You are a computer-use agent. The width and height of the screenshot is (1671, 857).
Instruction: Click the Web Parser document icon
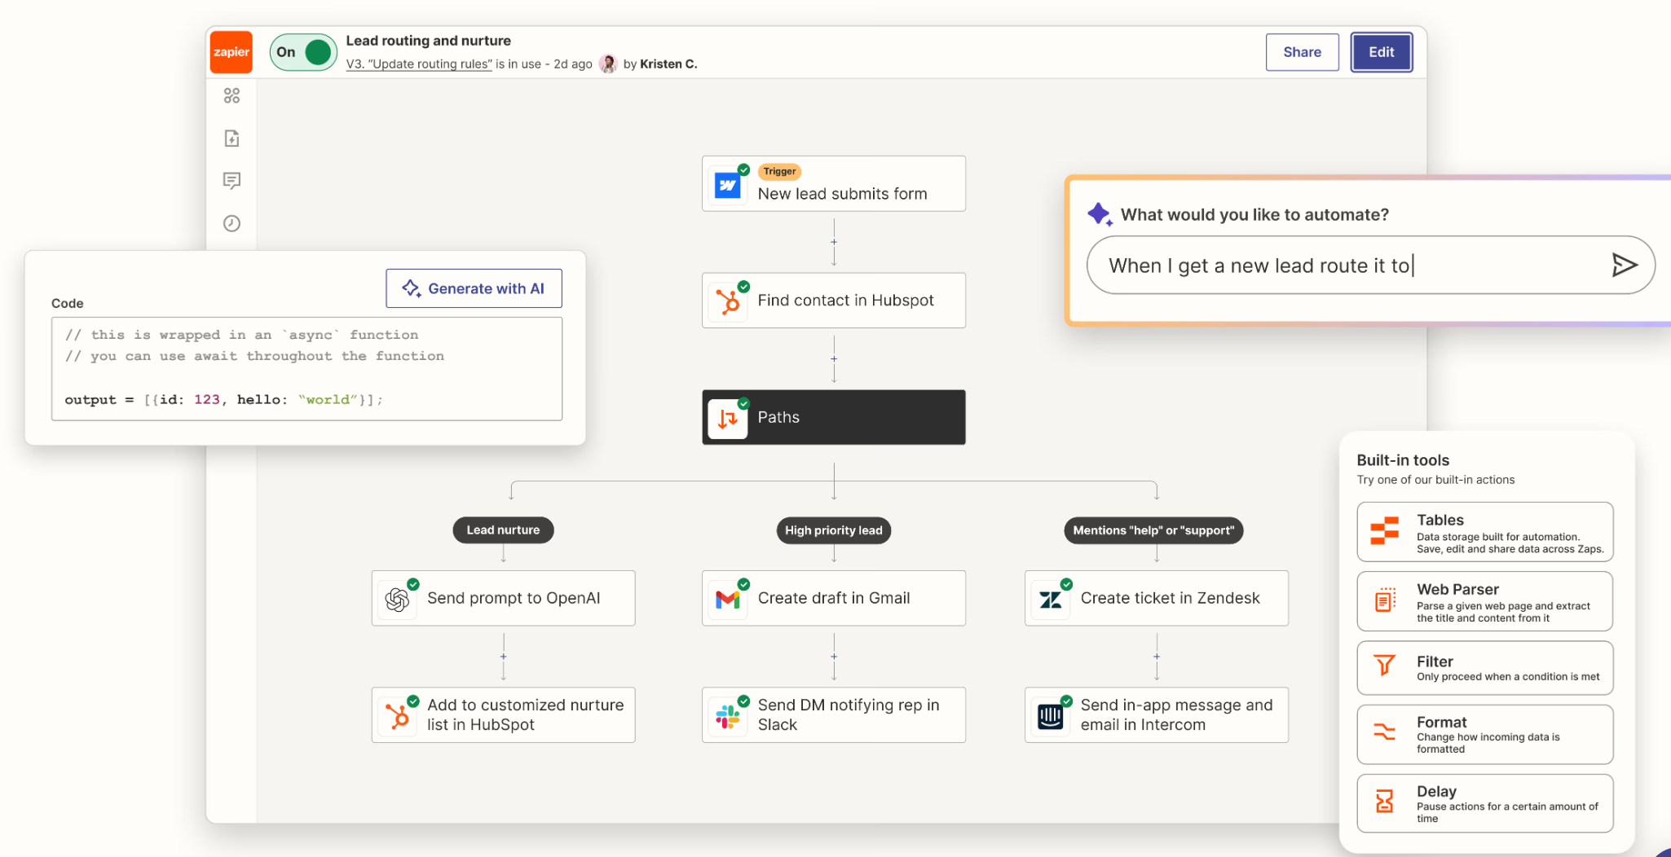click(x=1384, y=600)
